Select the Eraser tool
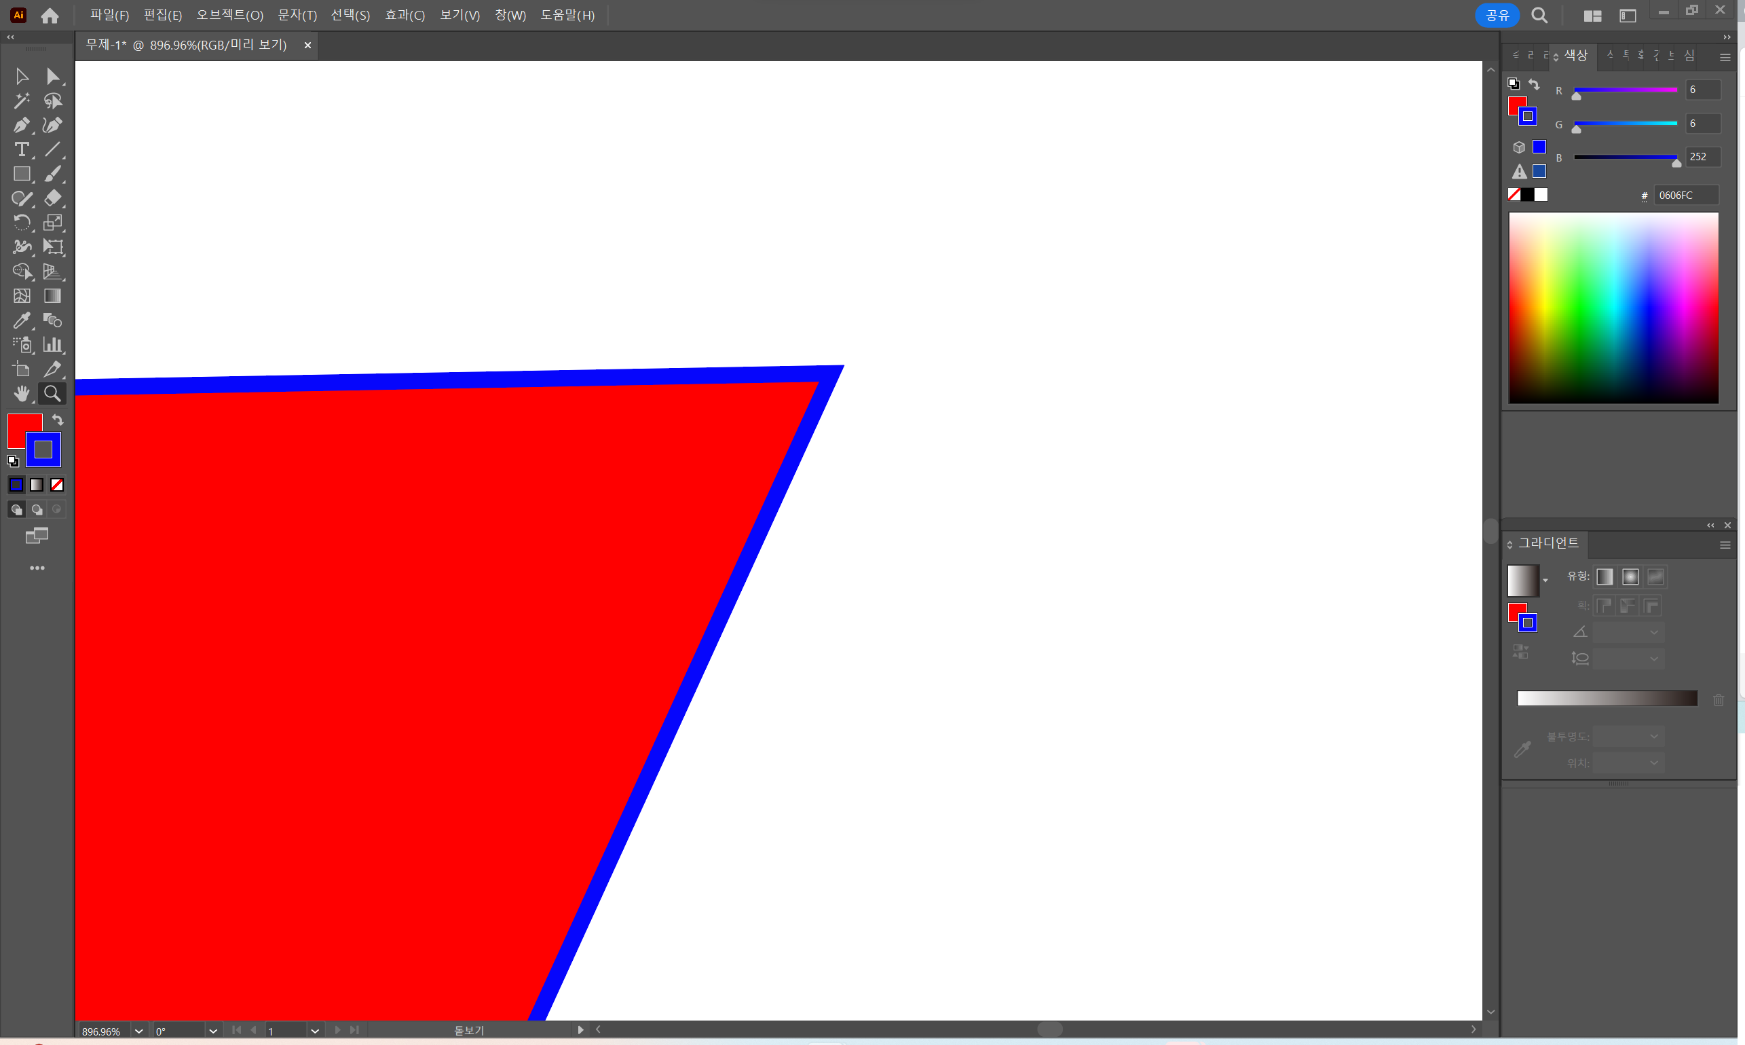Viewport: 1745px width, 1045px height. 53,198
